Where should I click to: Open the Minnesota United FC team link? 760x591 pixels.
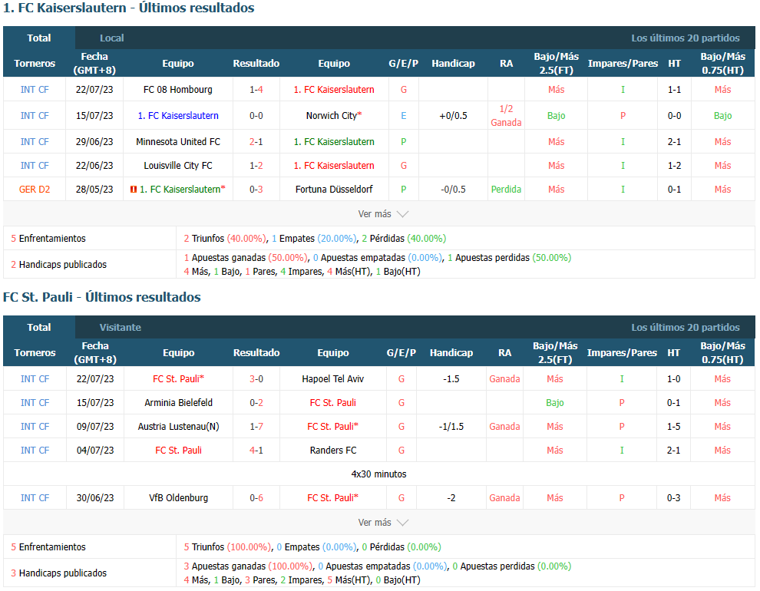pyautogui.click(x=178, y=142)
